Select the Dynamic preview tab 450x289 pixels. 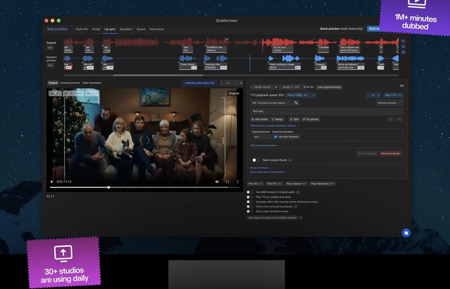click(x=70, y=83)
